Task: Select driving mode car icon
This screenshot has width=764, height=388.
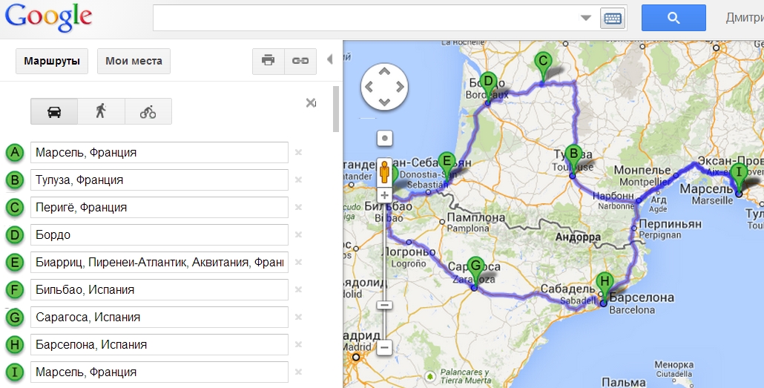Action: [54, 111]
